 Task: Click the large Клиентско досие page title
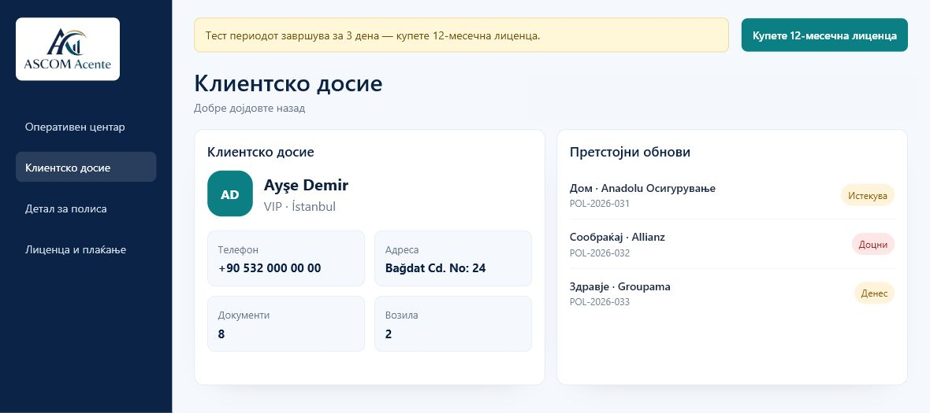[x=288, y=83]
